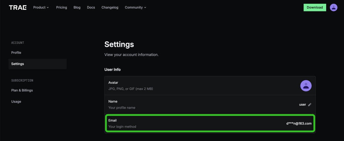Screen dimensions: 344x141
Task: Click the 'JPG, PNG, or GIF' avatar hint
Action: (130, 89)
